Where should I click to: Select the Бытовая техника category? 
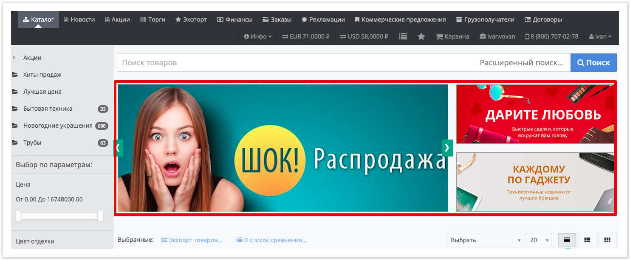pyautogui.click(x=48, y=109)
